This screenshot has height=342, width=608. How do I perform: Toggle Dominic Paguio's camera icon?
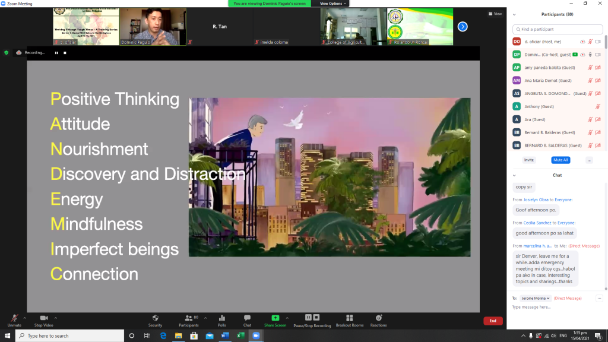pos(598,55)
